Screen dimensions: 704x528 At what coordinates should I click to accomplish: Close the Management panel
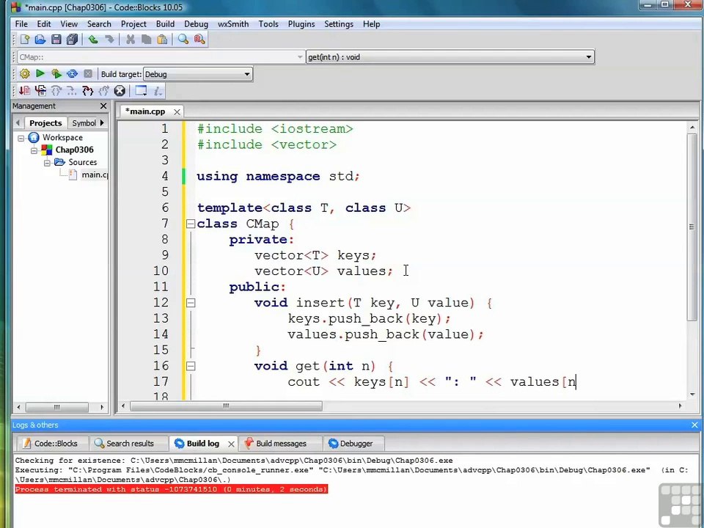[103, 106]
